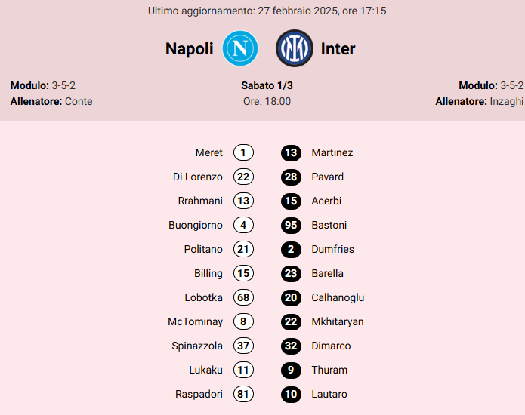Click Raspadori's number 81 badge
Screen dimensions: 525x415
(x=243, y=394)
